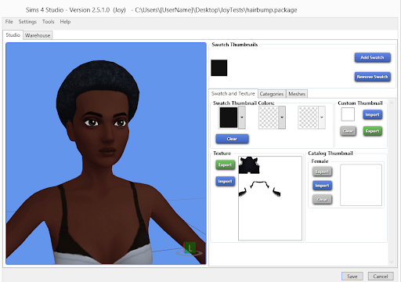Image resolution: width=401 pixels, height=282 pixels.
Task: Click the first black swatch color box
Action: pos(229,117)
